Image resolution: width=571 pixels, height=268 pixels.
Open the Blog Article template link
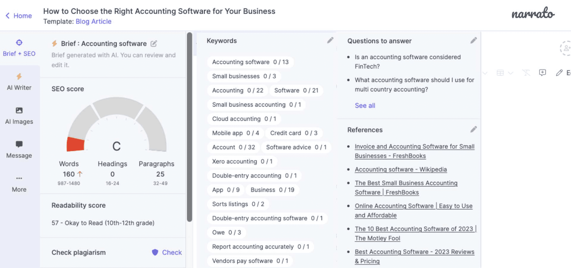click(x=93, y=21)
